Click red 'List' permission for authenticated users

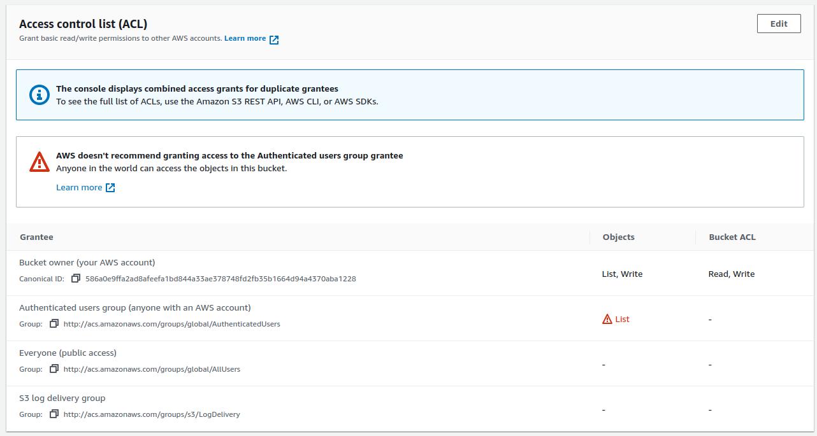622,319
